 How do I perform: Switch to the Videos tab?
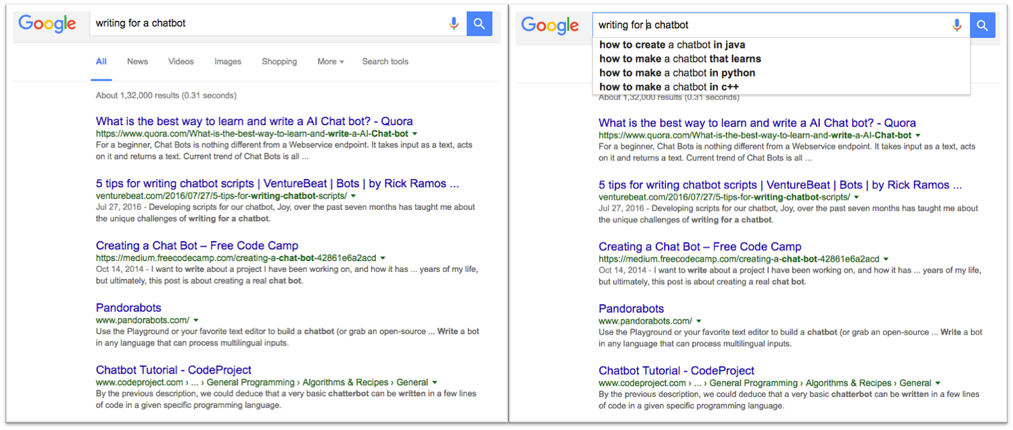pyautogui.click(x=181, y=61)
